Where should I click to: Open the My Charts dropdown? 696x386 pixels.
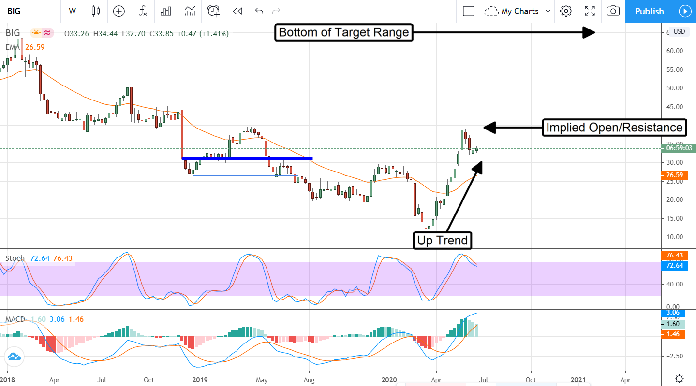518,11
